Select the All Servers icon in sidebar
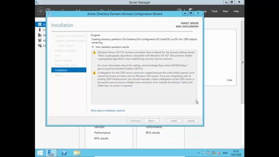Image resolution: width=279 pixels, height=157 pixels. pyautogui.click(x=40, y=35)
